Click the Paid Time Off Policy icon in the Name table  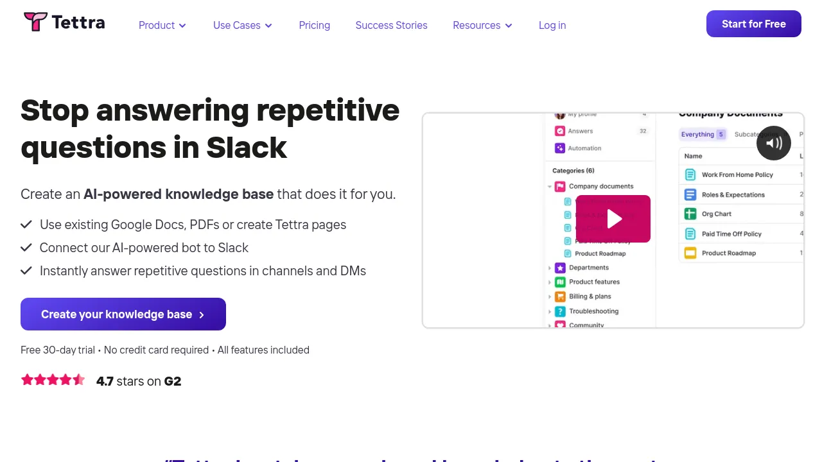[690, 234]
